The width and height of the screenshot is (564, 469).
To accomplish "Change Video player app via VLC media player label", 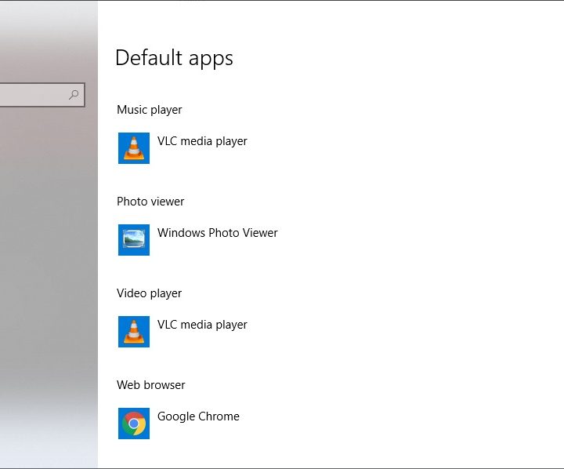I will click(x=202, y=325).
